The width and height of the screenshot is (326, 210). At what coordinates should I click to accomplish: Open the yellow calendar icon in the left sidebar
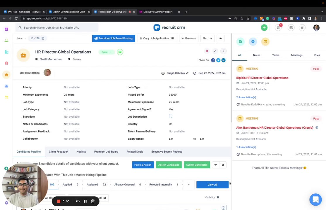pyautogui.click(x=6, y=97)
